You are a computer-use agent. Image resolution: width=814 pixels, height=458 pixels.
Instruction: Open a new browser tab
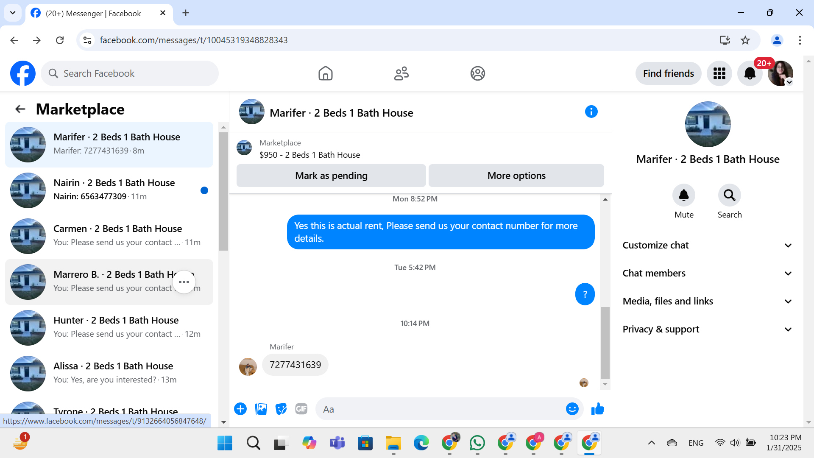[186, 13]
